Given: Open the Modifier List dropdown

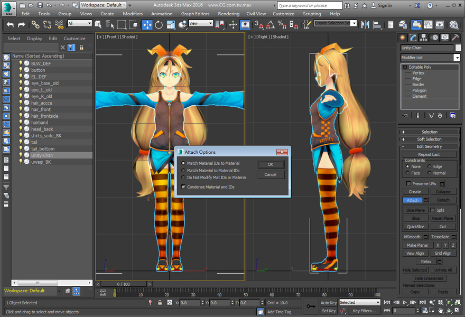Looking at the screenshot, I should (x=457, y=58).
